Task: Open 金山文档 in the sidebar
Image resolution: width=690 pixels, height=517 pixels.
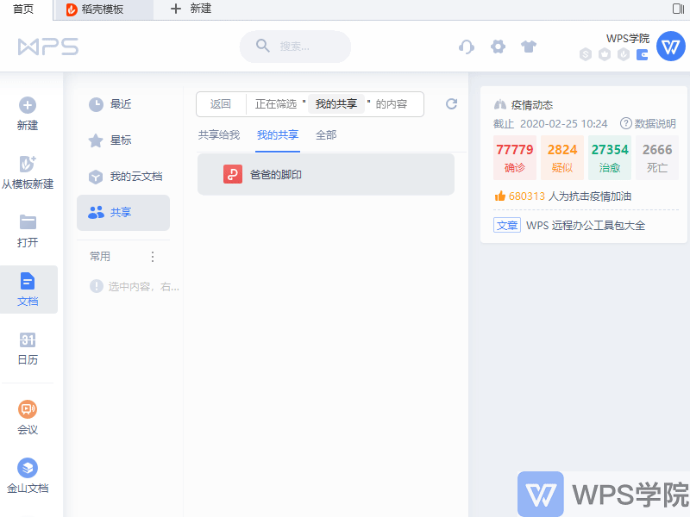Action: (28, 476)
